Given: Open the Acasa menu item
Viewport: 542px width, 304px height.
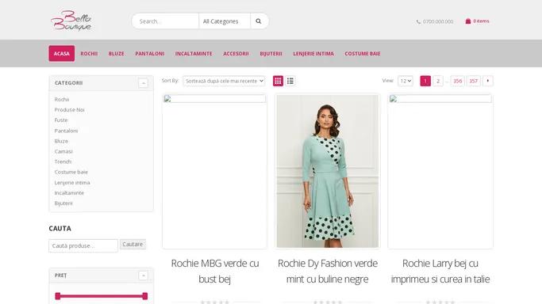Looking at the screenshot, I should coord(62,53).
